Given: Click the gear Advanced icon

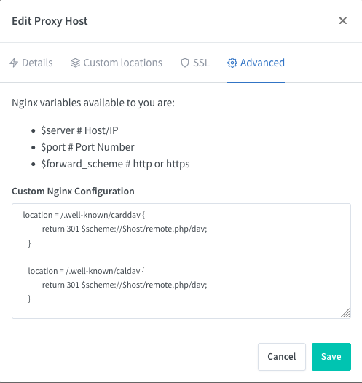Looking at the screenshot, I should click(x=232, y=63).
